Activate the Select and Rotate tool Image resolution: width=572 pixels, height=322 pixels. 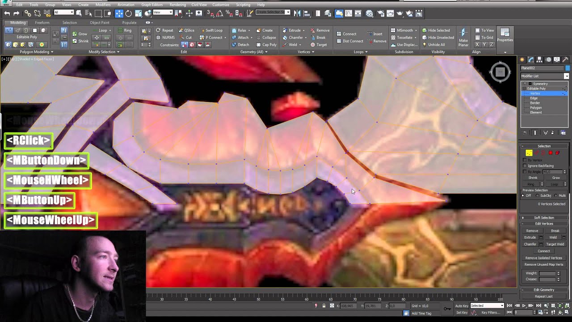(128, 13)
